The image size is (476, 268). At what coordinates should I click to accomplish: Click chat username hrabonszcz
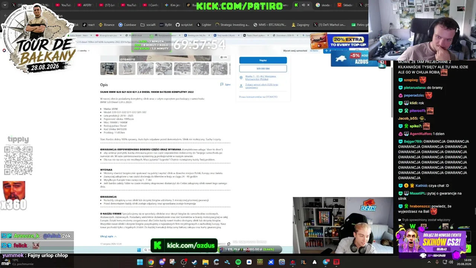tap(420, 206)
